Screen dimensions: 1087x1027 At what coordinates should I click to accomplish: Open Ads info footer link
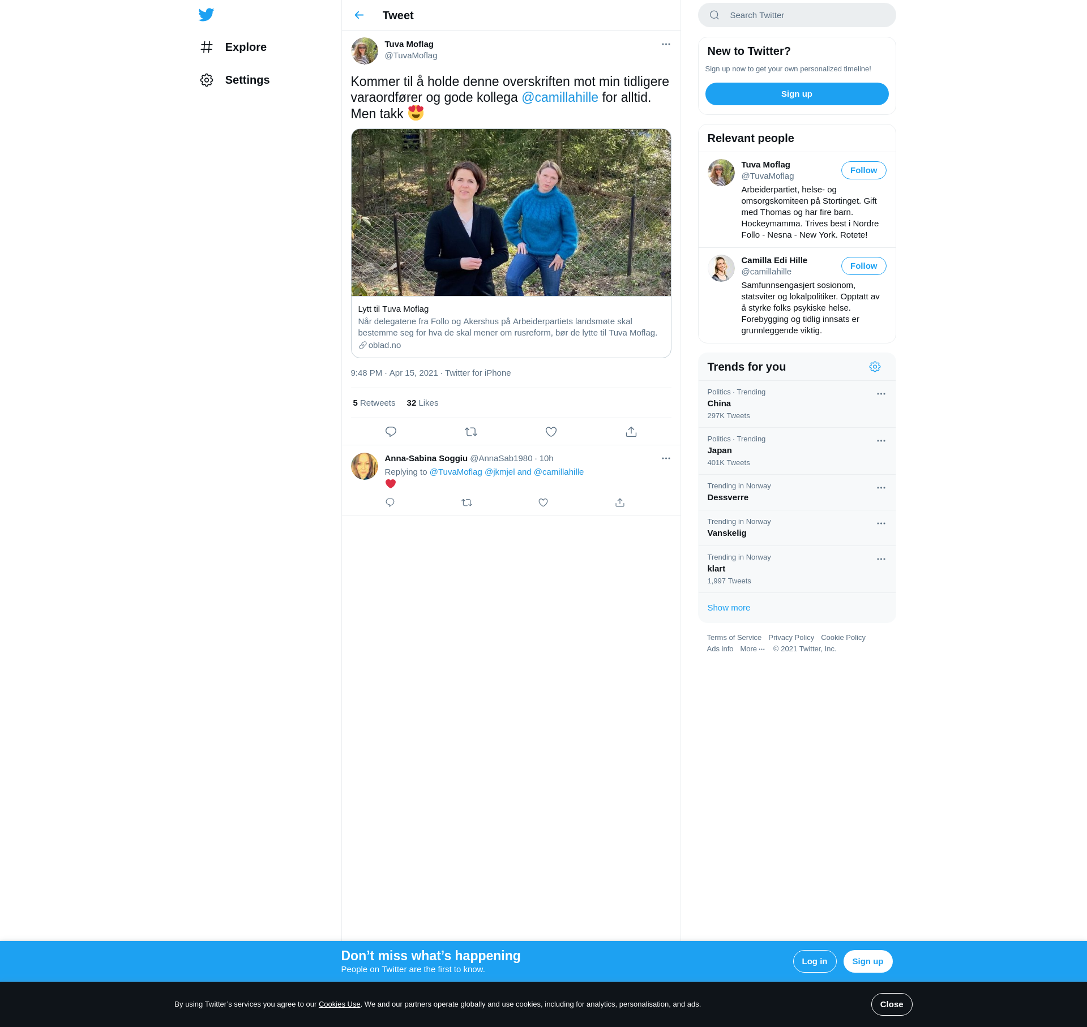pyautogui.click(x=720, y=649)
